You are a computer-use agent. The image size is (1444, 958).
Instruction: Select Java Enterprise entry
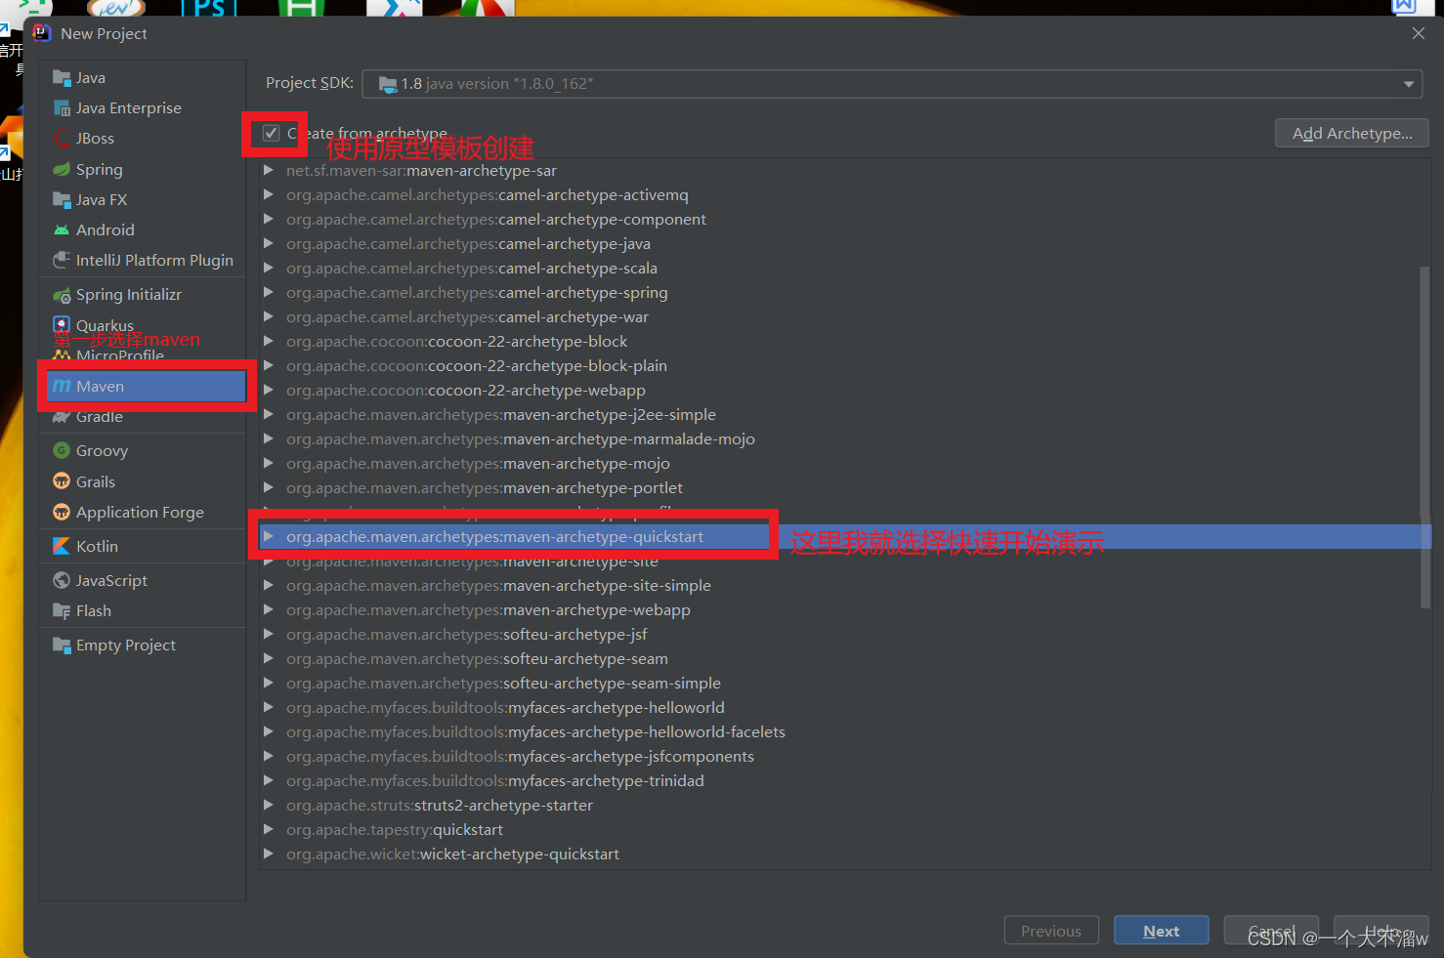point(143,108)
